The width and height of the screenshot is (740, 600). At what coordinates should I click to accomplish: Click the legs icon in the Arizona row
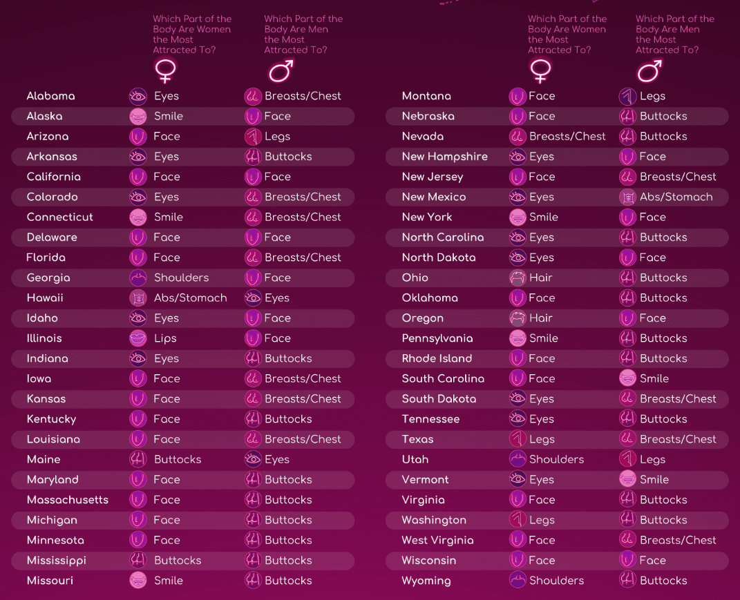coord(253,137)
